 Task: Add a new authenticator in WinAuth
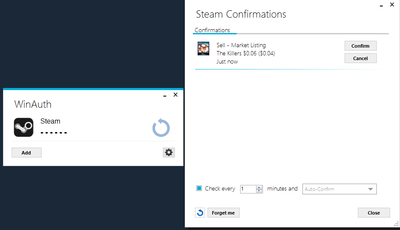tap(27, 153)
